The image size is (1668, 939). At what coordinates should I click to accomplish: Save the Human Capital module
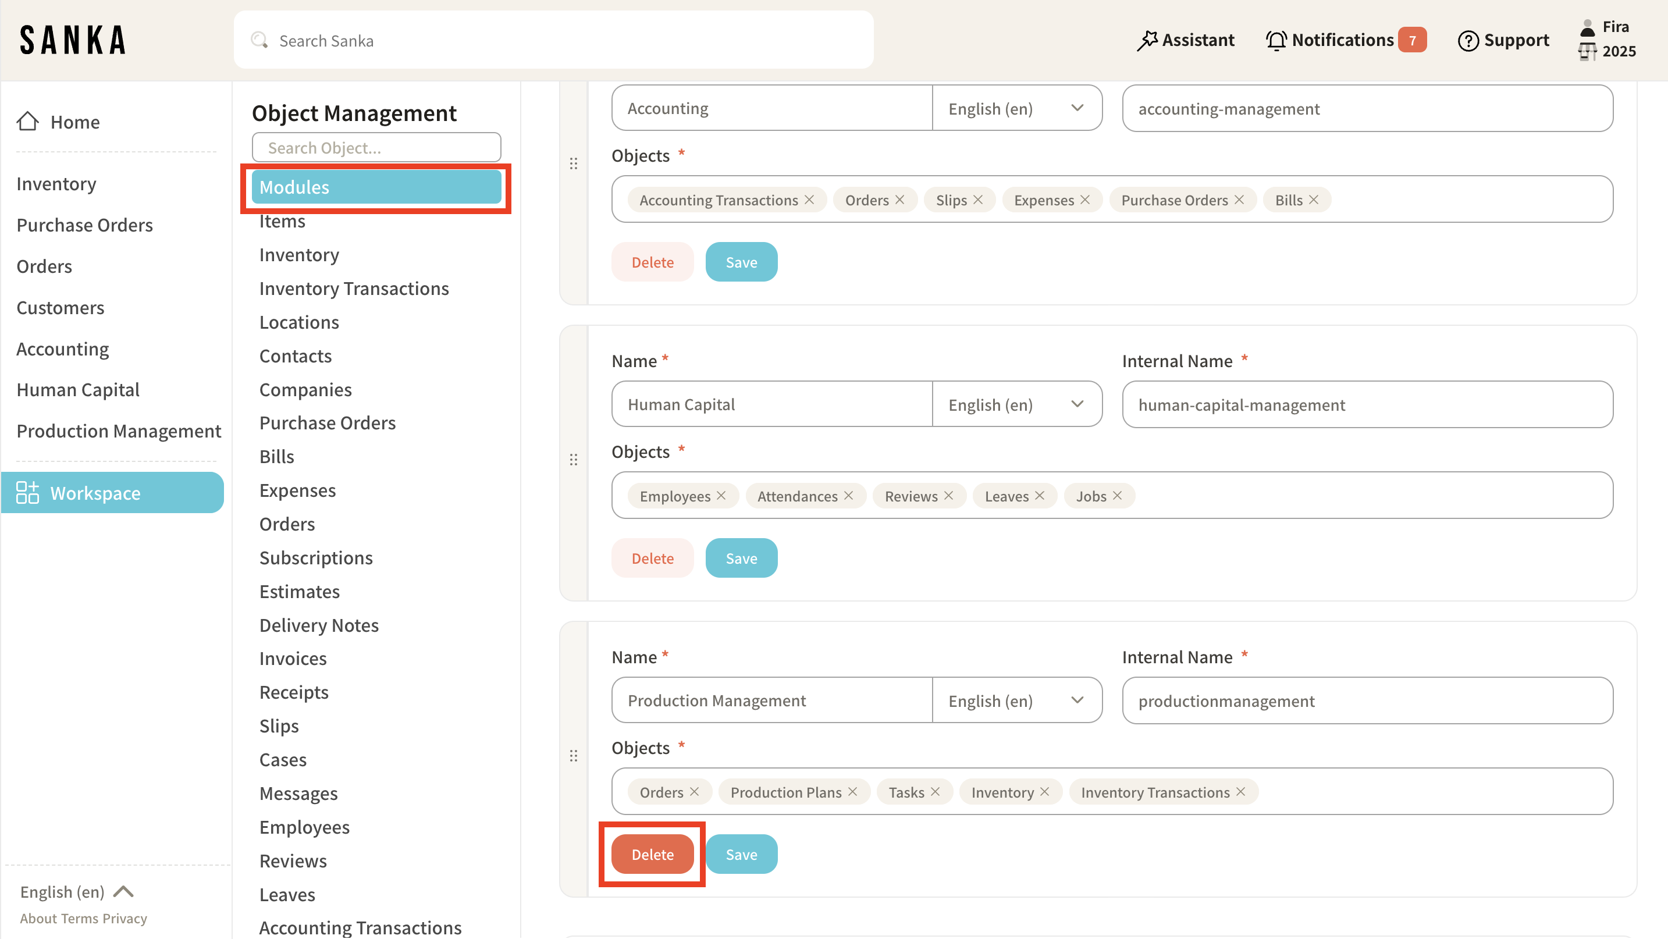[x=741, y=558]
